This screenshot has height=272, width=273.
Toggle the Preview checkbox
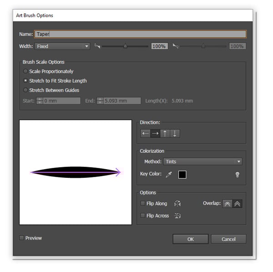pos(21,238)
